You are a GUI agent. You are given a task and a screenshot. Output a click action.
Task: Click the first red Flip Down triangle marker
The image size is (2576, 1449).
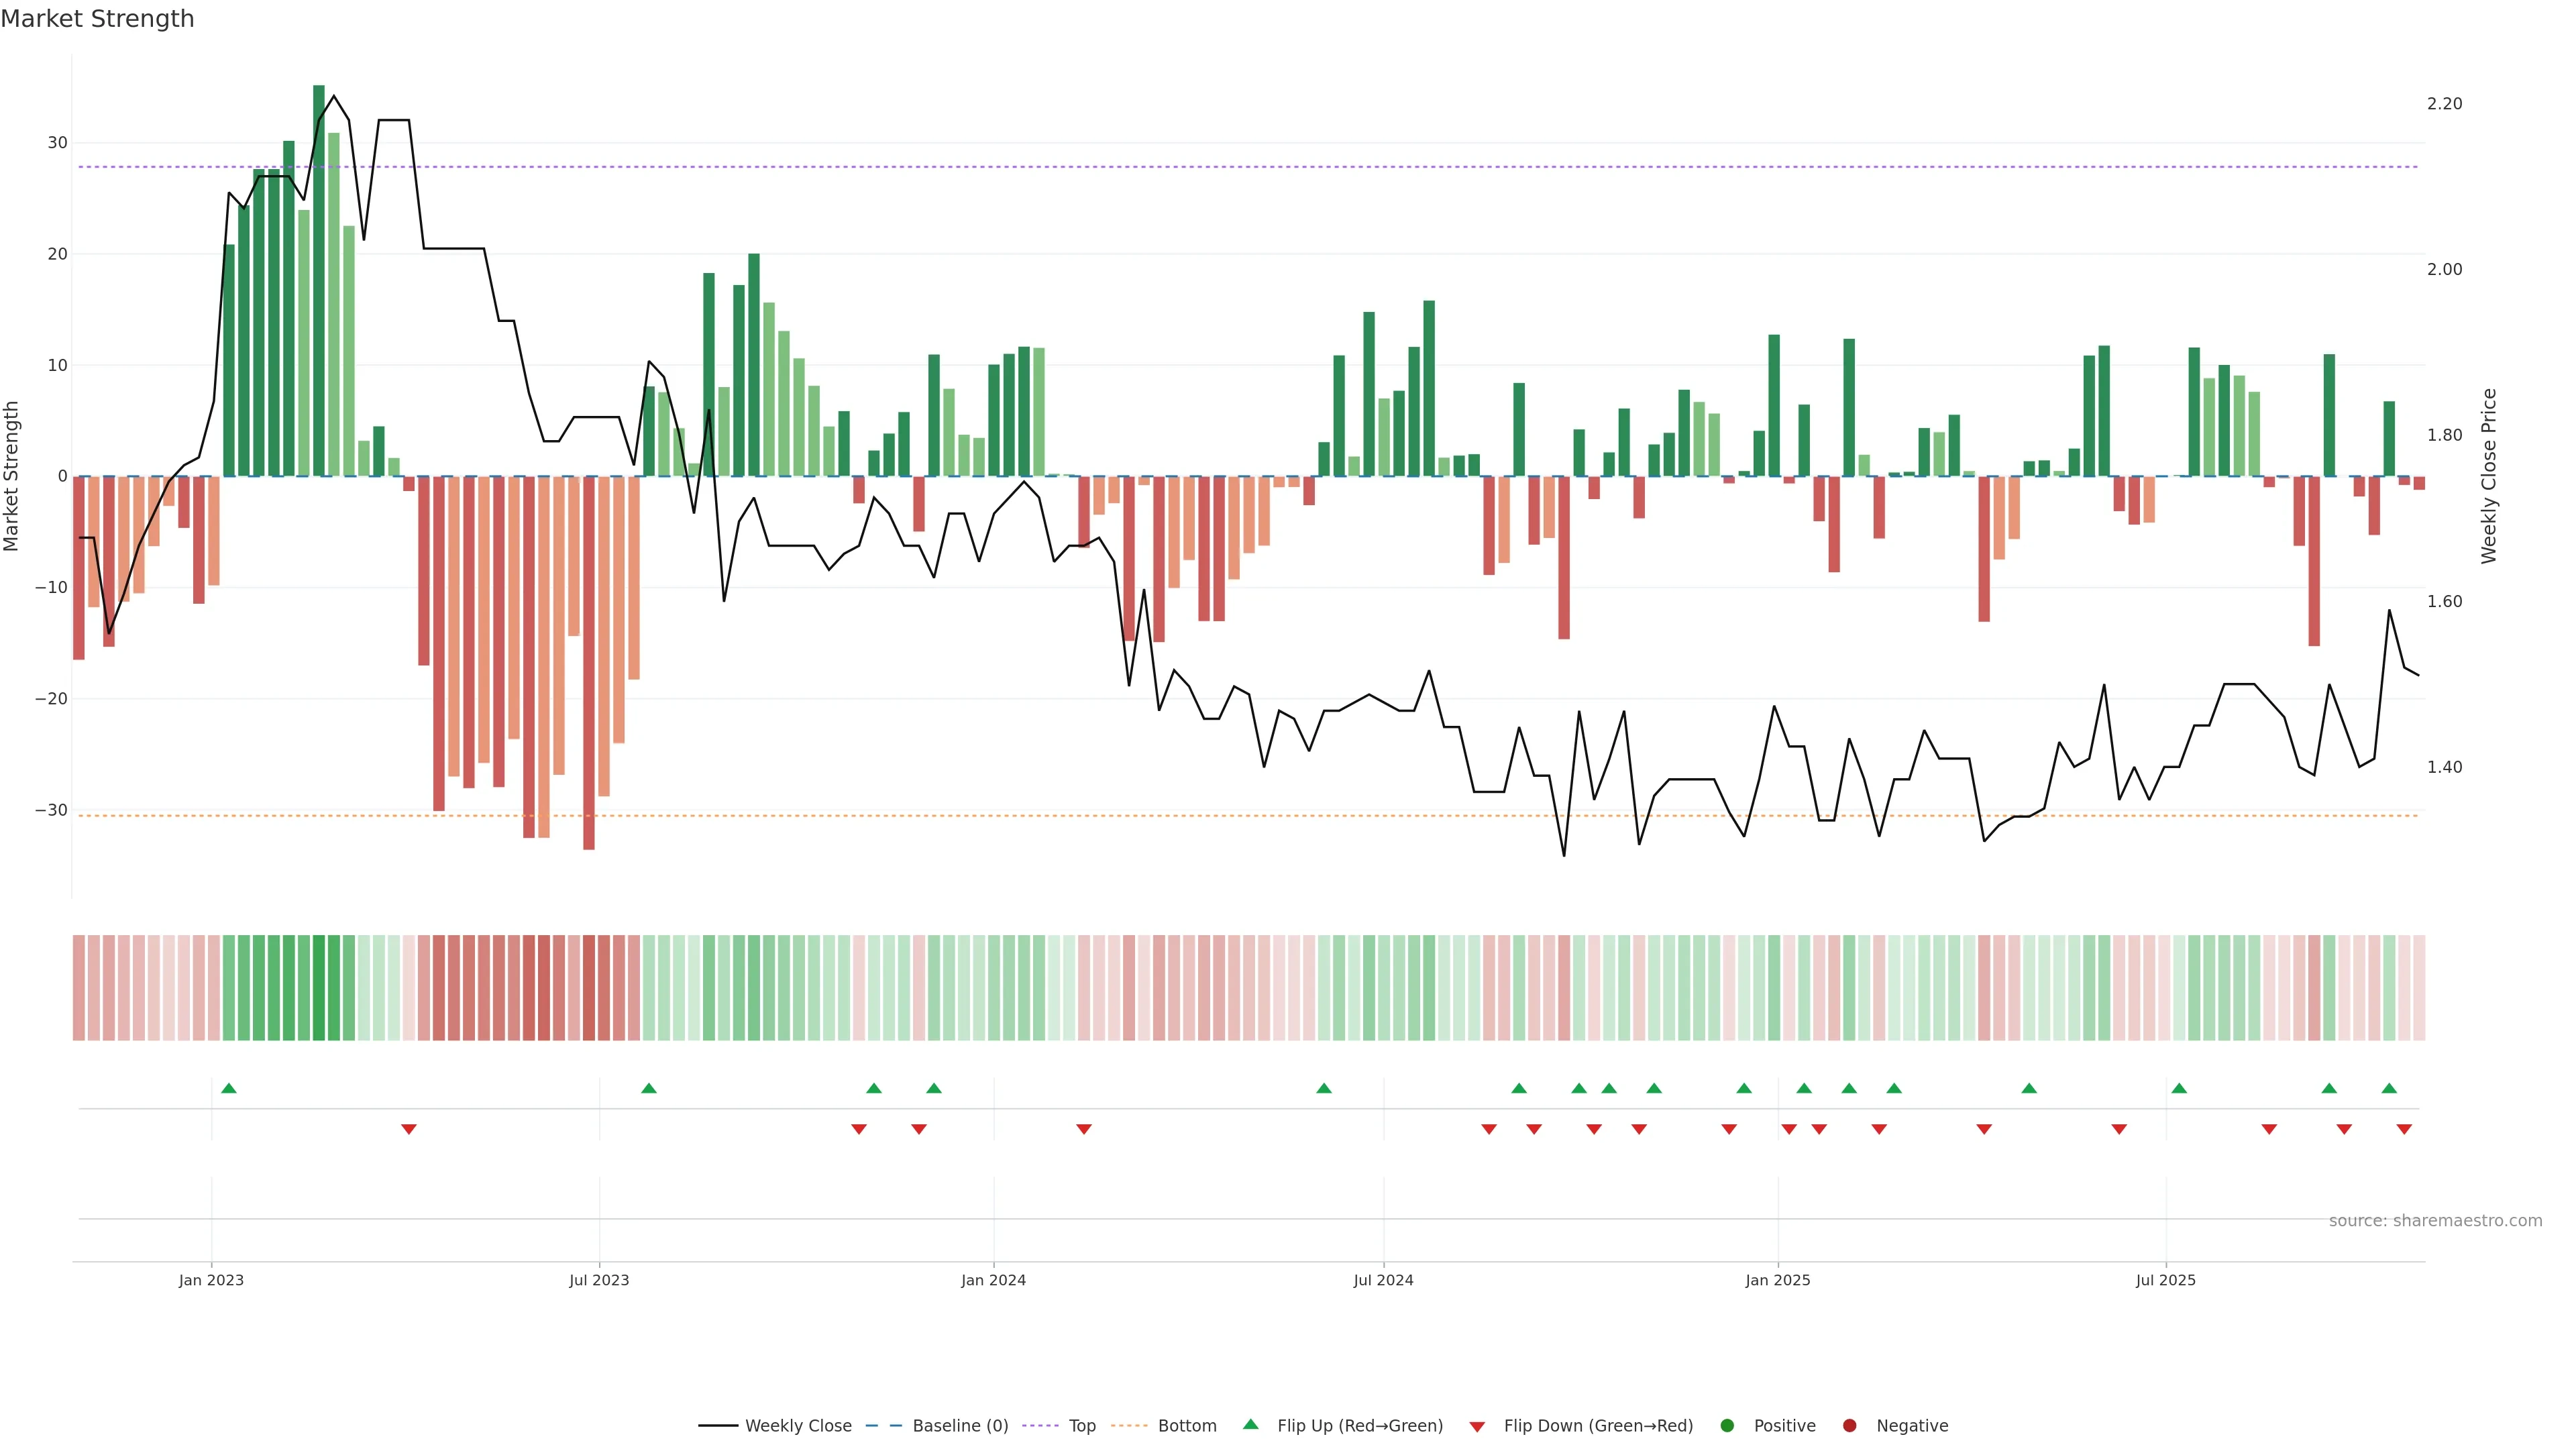click(408, 1129)
